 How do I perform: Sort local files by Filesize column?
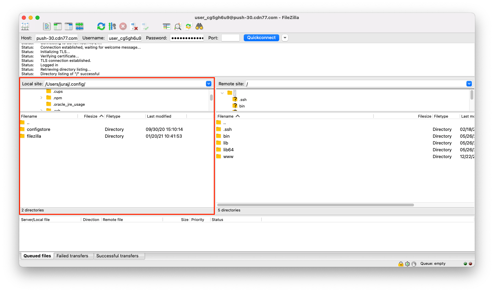(91, 116)
